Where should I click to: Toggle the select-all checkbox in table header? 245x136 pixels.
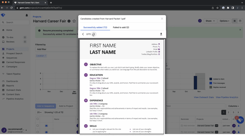coord(38,119)
